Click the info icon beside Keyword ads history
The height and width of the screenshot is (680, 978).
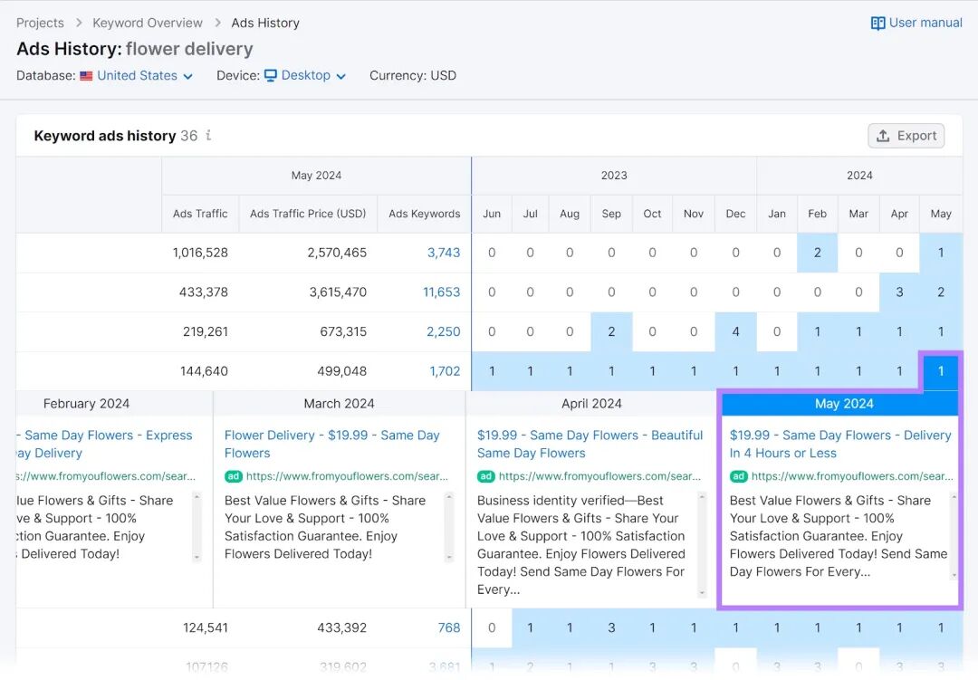coord(208,135)
